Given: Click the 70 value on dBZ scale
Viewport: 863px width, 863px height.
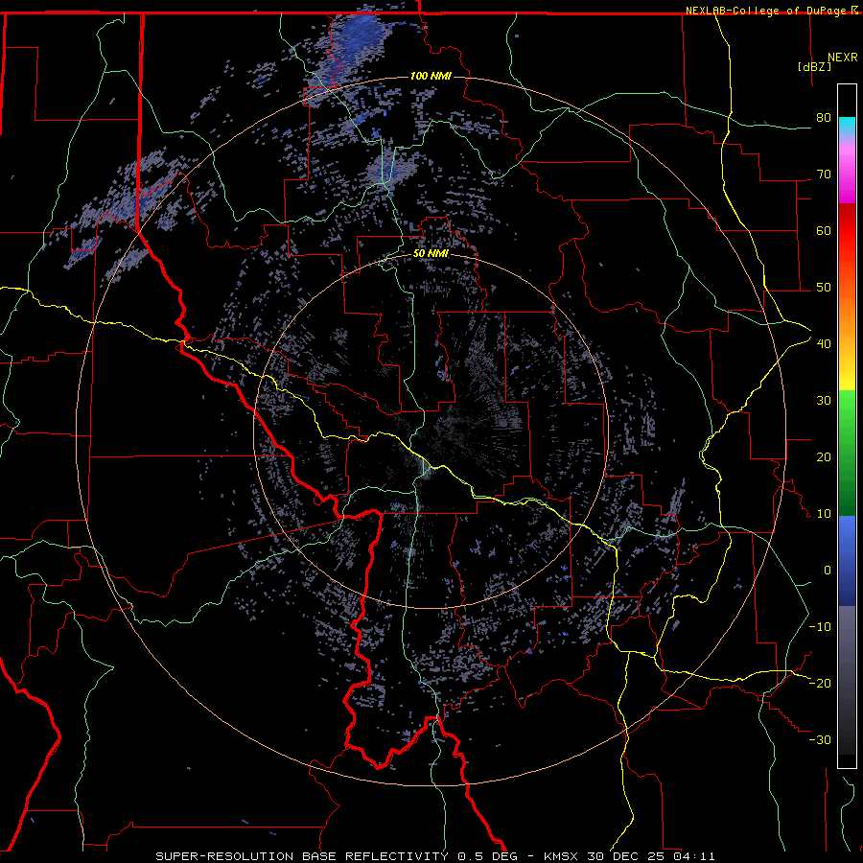Looking at the screenshot, I should point(824,174).
